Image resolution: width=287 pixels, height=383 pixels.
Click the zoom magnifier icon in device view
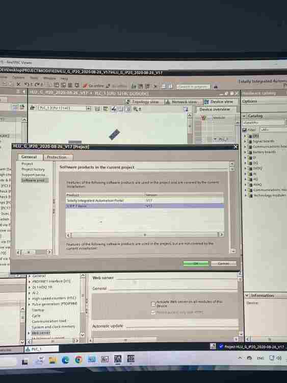[x=136, y=109]
